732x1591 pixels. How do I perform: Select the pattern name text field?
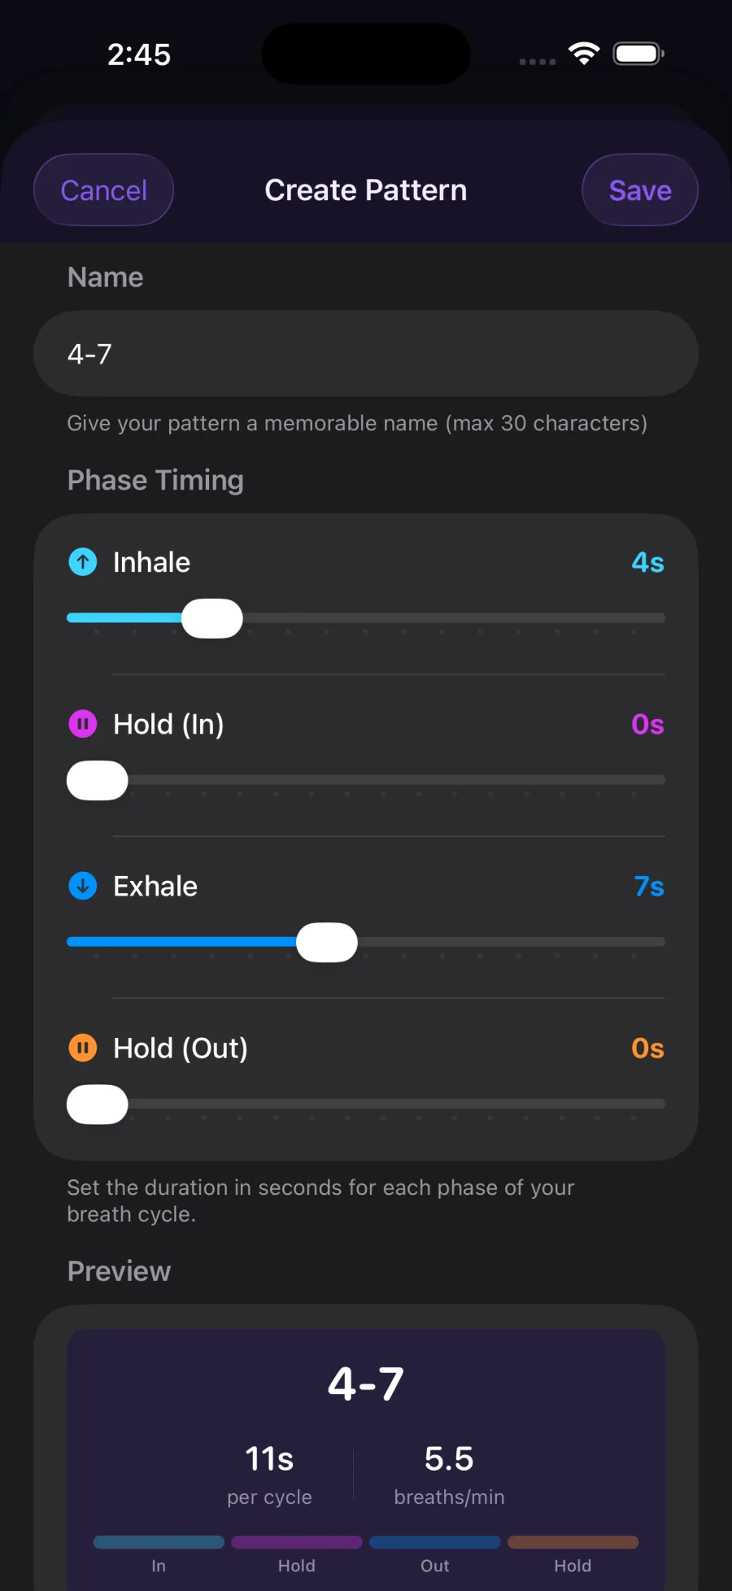point(365,354)
